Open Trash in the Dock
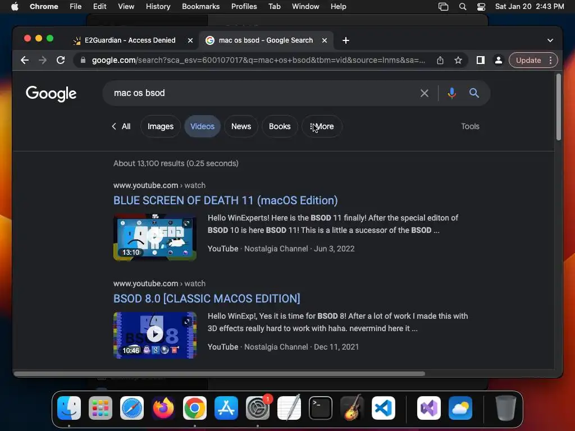 (x=506, y=408)
